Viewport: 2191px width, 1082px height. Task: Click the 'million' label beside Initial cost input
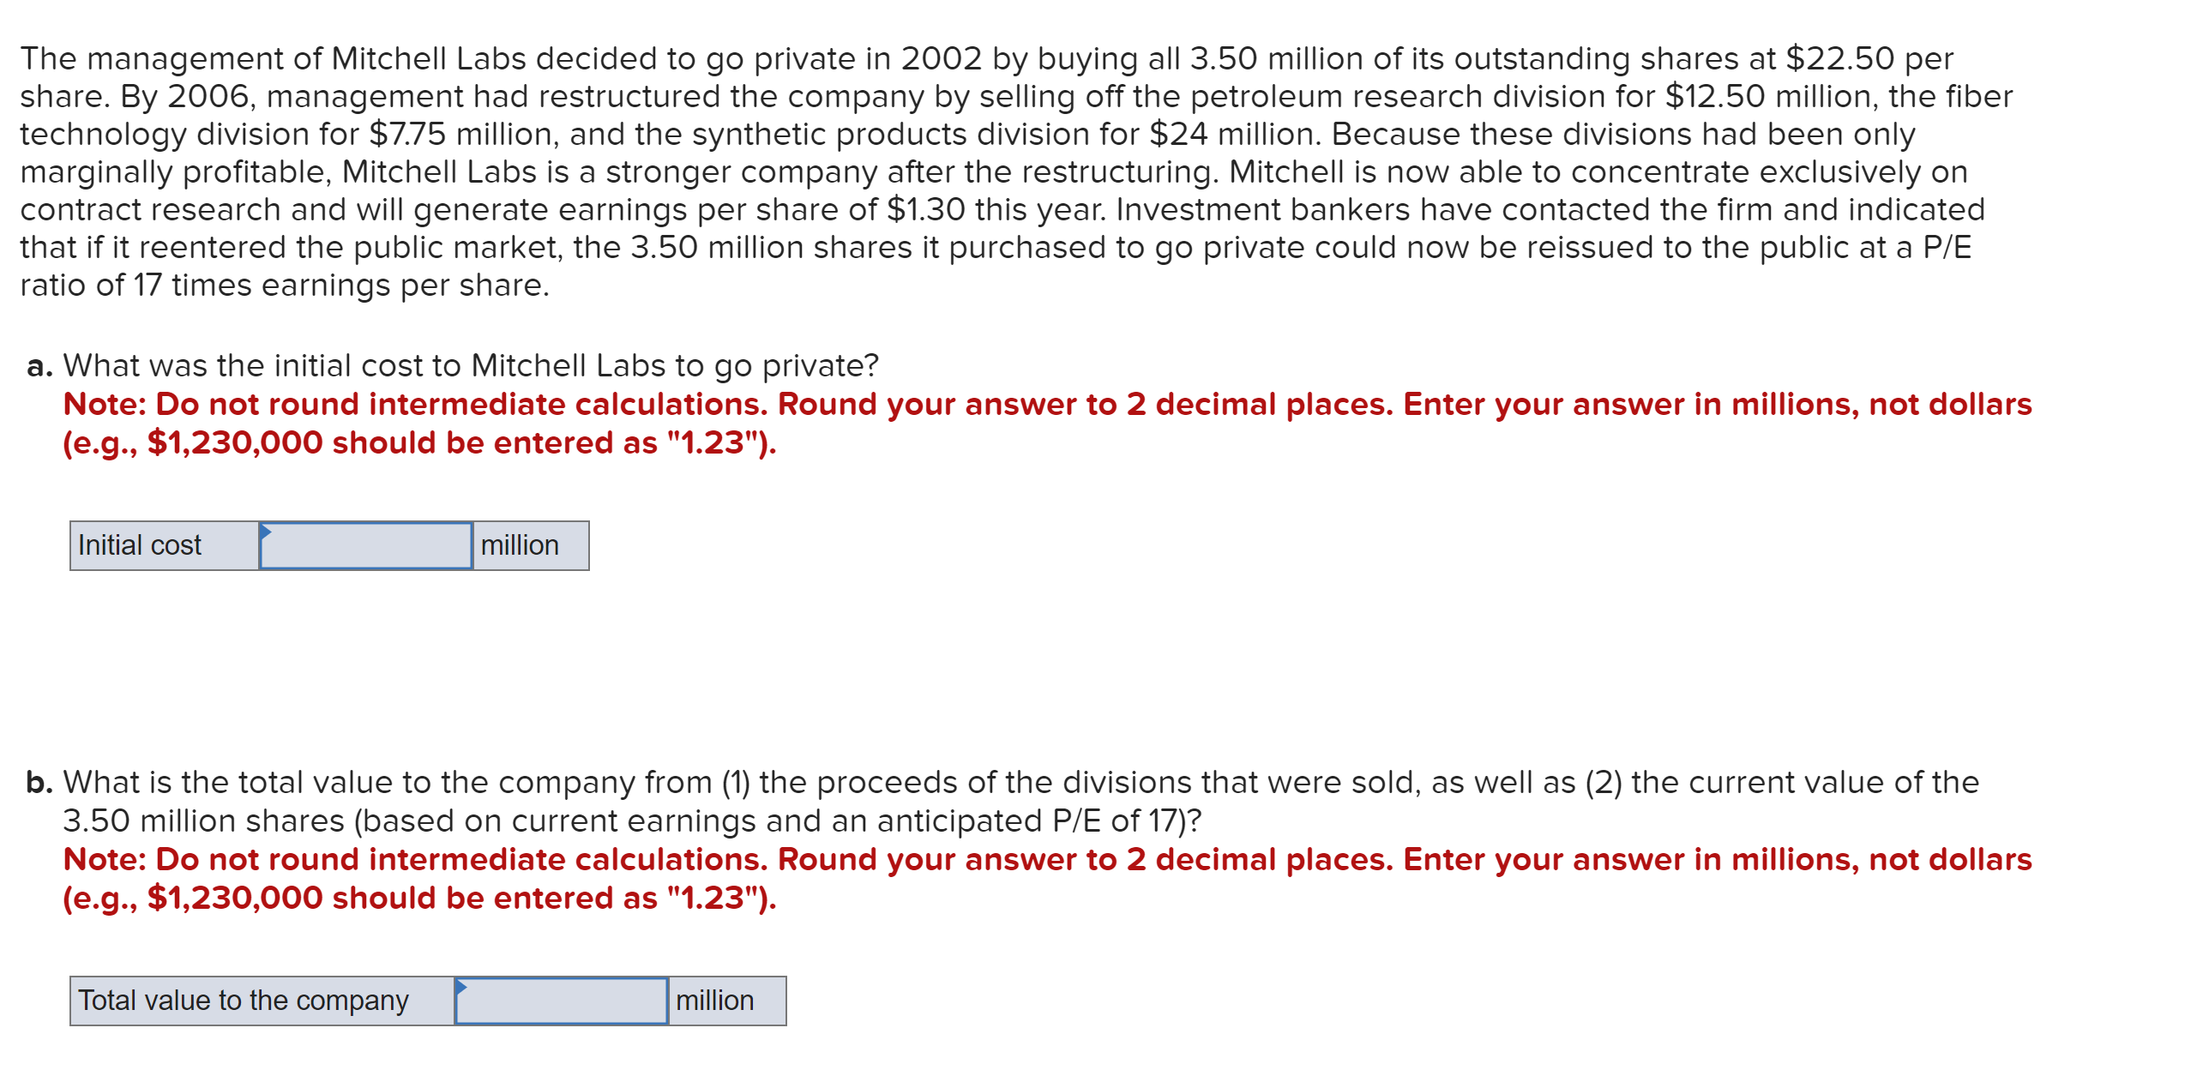519,545
